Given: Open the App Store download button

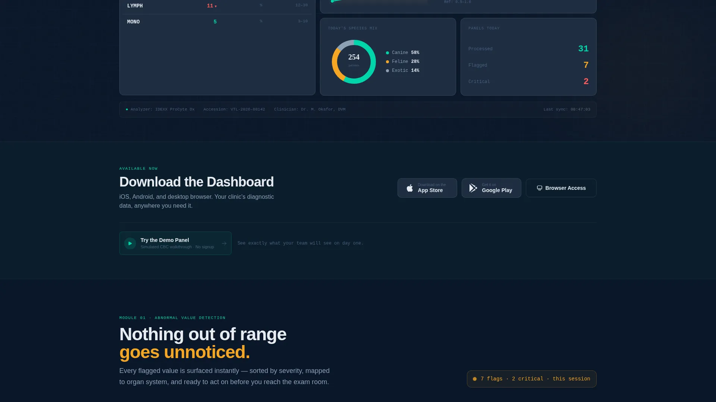Looking at the screenshot, I should click(x=427, y=188).
